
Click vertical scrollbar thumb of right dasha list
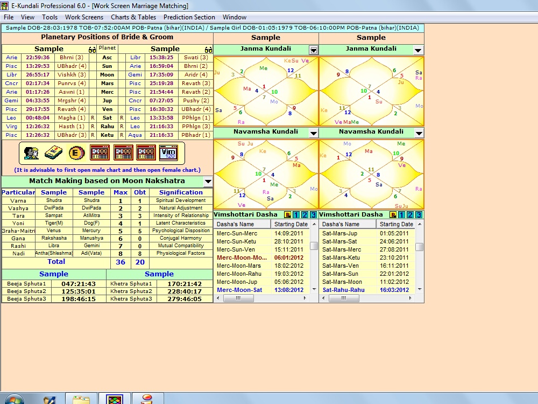pyautogui.click(x=419, y=247)
